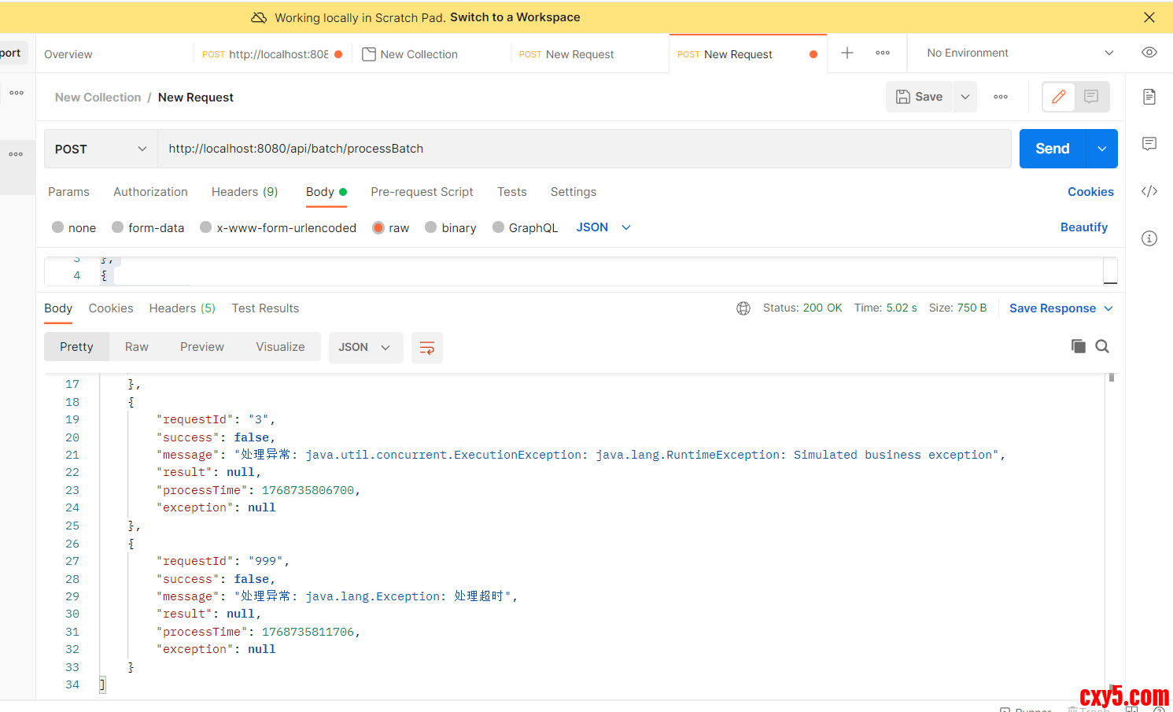This screenshot has height=712, width=1173.
Task: Toggle line wrap in response
Action: pos(427,348)
